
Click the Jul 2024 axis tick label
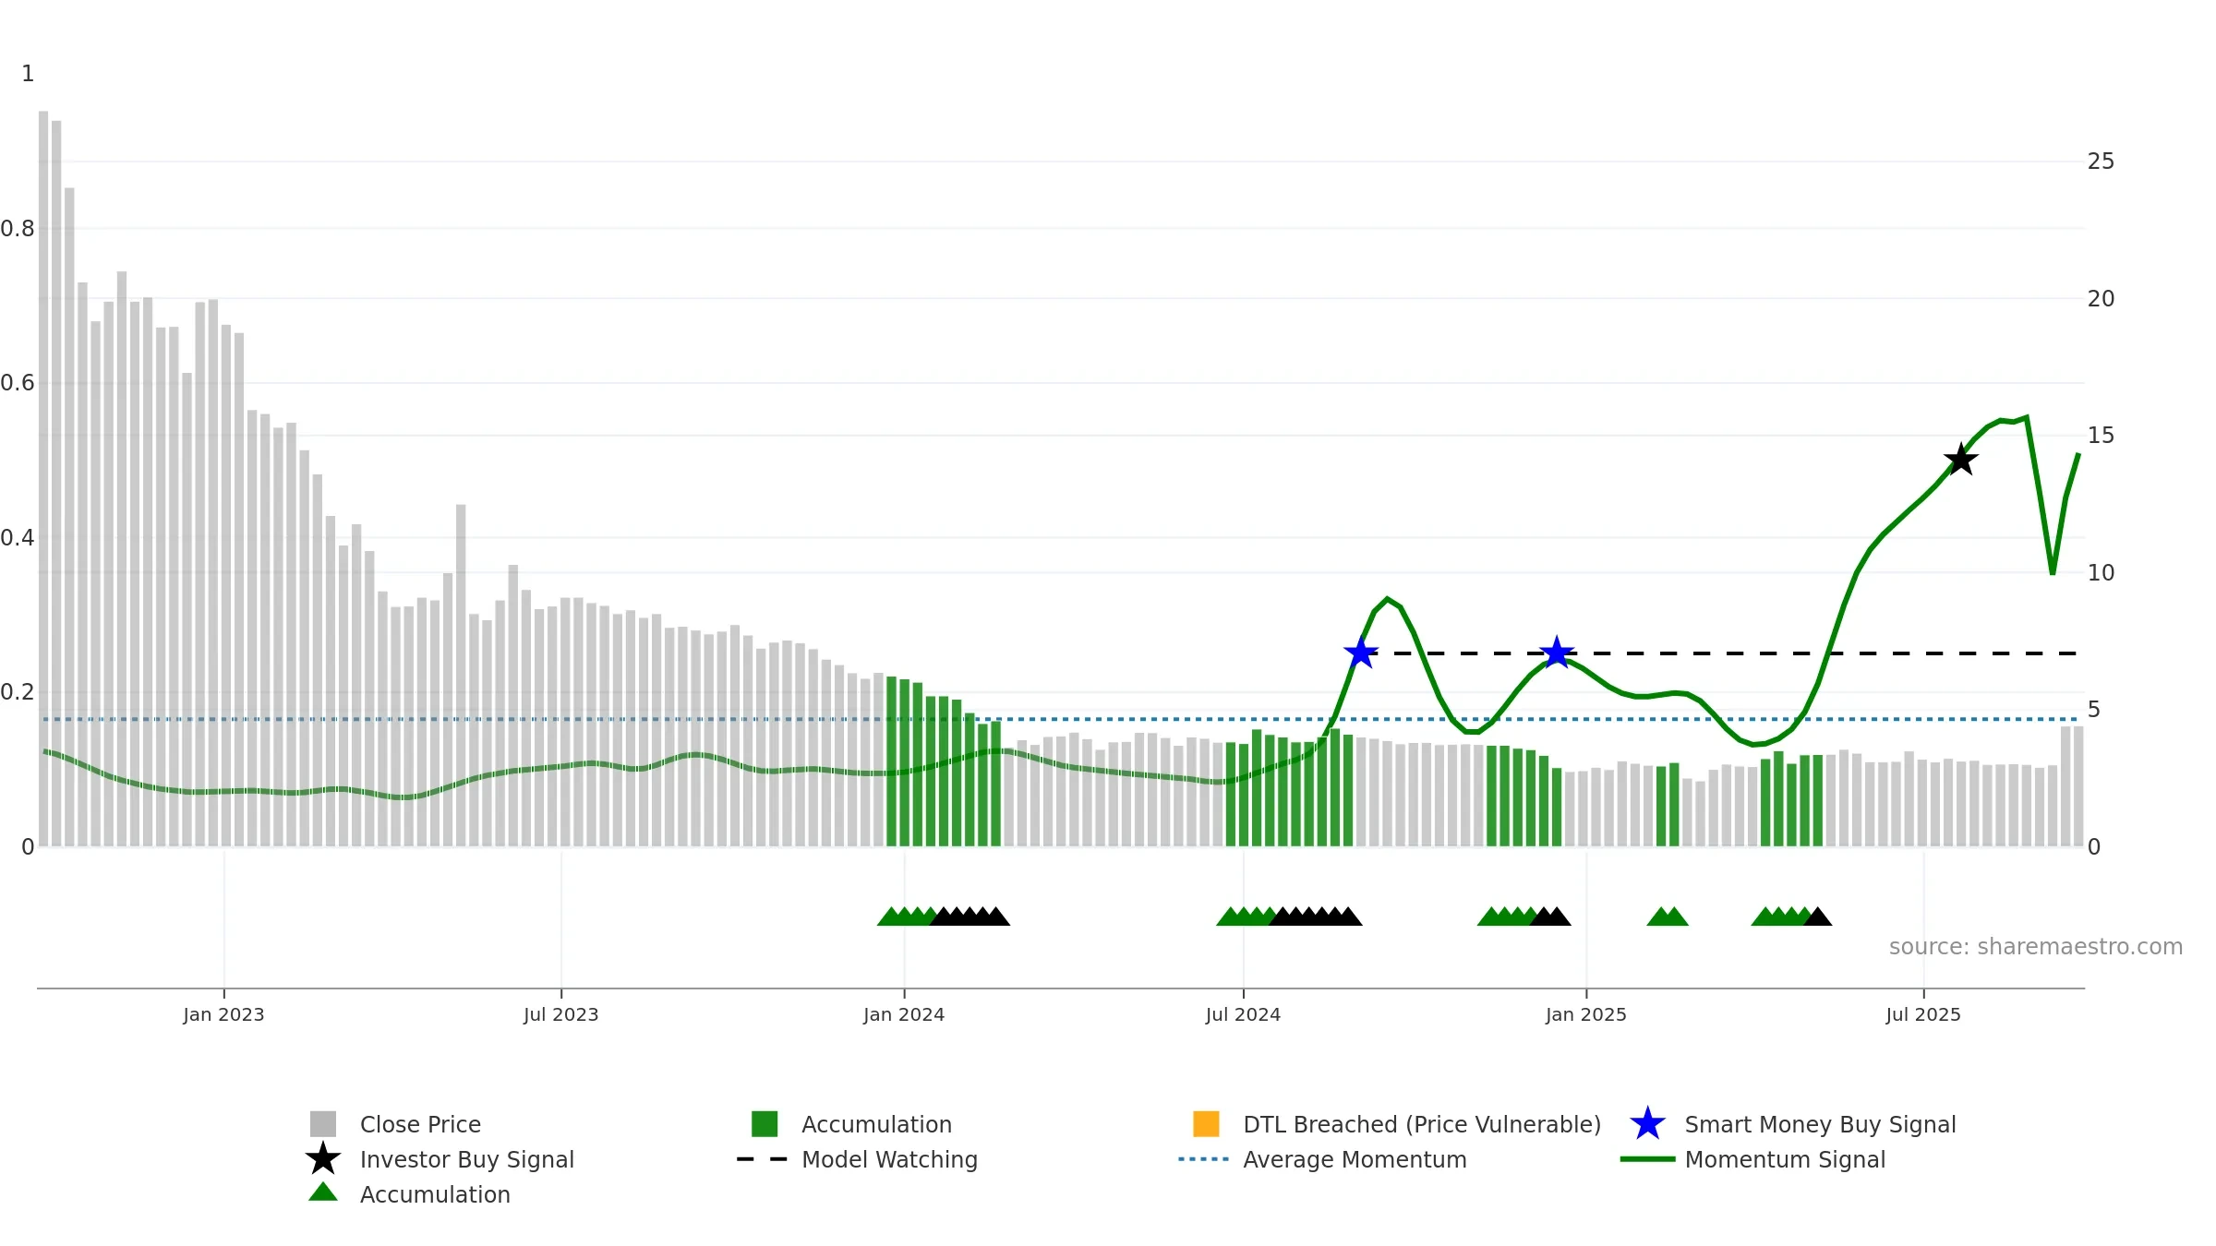pyautogui.click(x=1243, y=1015)
